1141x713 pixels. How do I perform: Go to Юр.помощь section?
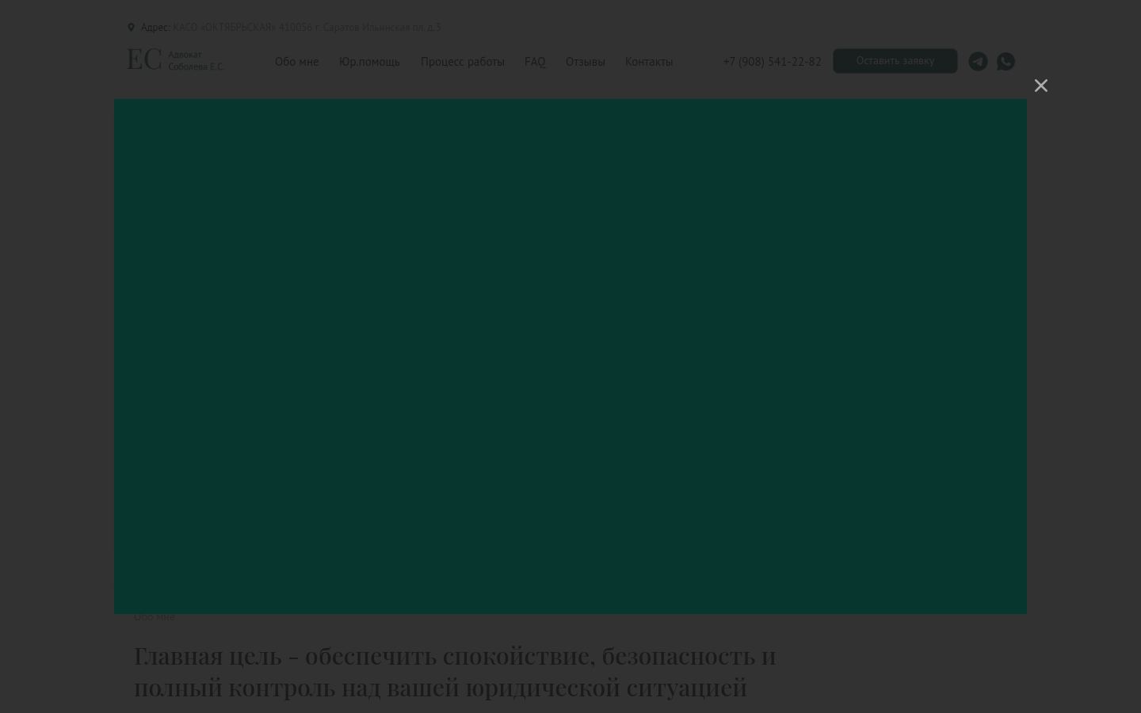tap(369, 62)
